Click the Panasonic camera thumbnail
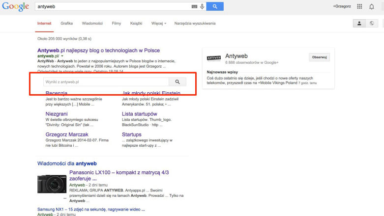 tap(52, 184)
